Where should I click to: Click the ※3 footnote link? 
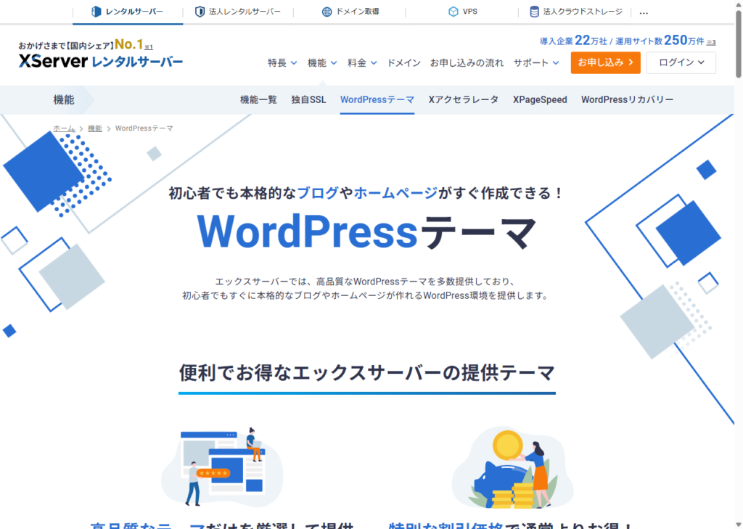711,42
